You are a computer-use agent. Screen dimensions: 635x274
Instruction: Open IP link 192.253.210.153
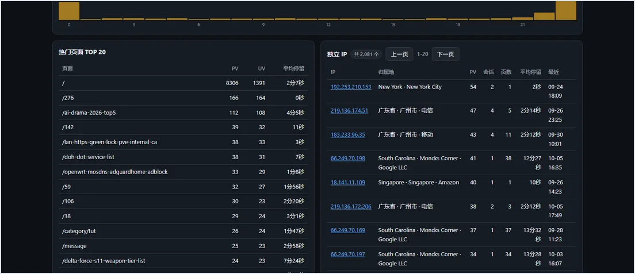[x=351, y=87]
